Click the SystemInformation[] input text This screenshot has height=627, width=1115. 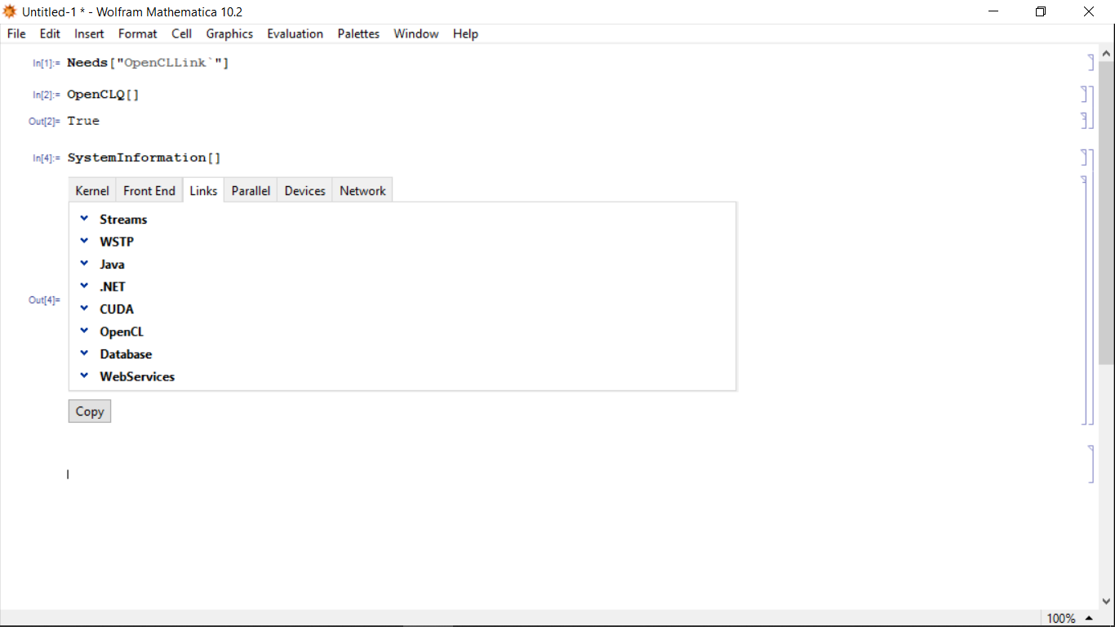144,158
